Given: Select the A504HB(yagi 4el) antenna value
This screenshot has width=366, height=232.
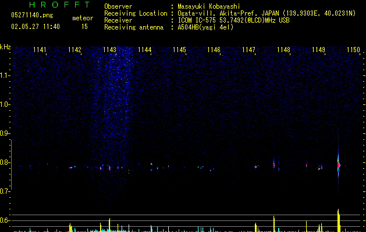Looking at the screenshot, I should coord(205,27).
